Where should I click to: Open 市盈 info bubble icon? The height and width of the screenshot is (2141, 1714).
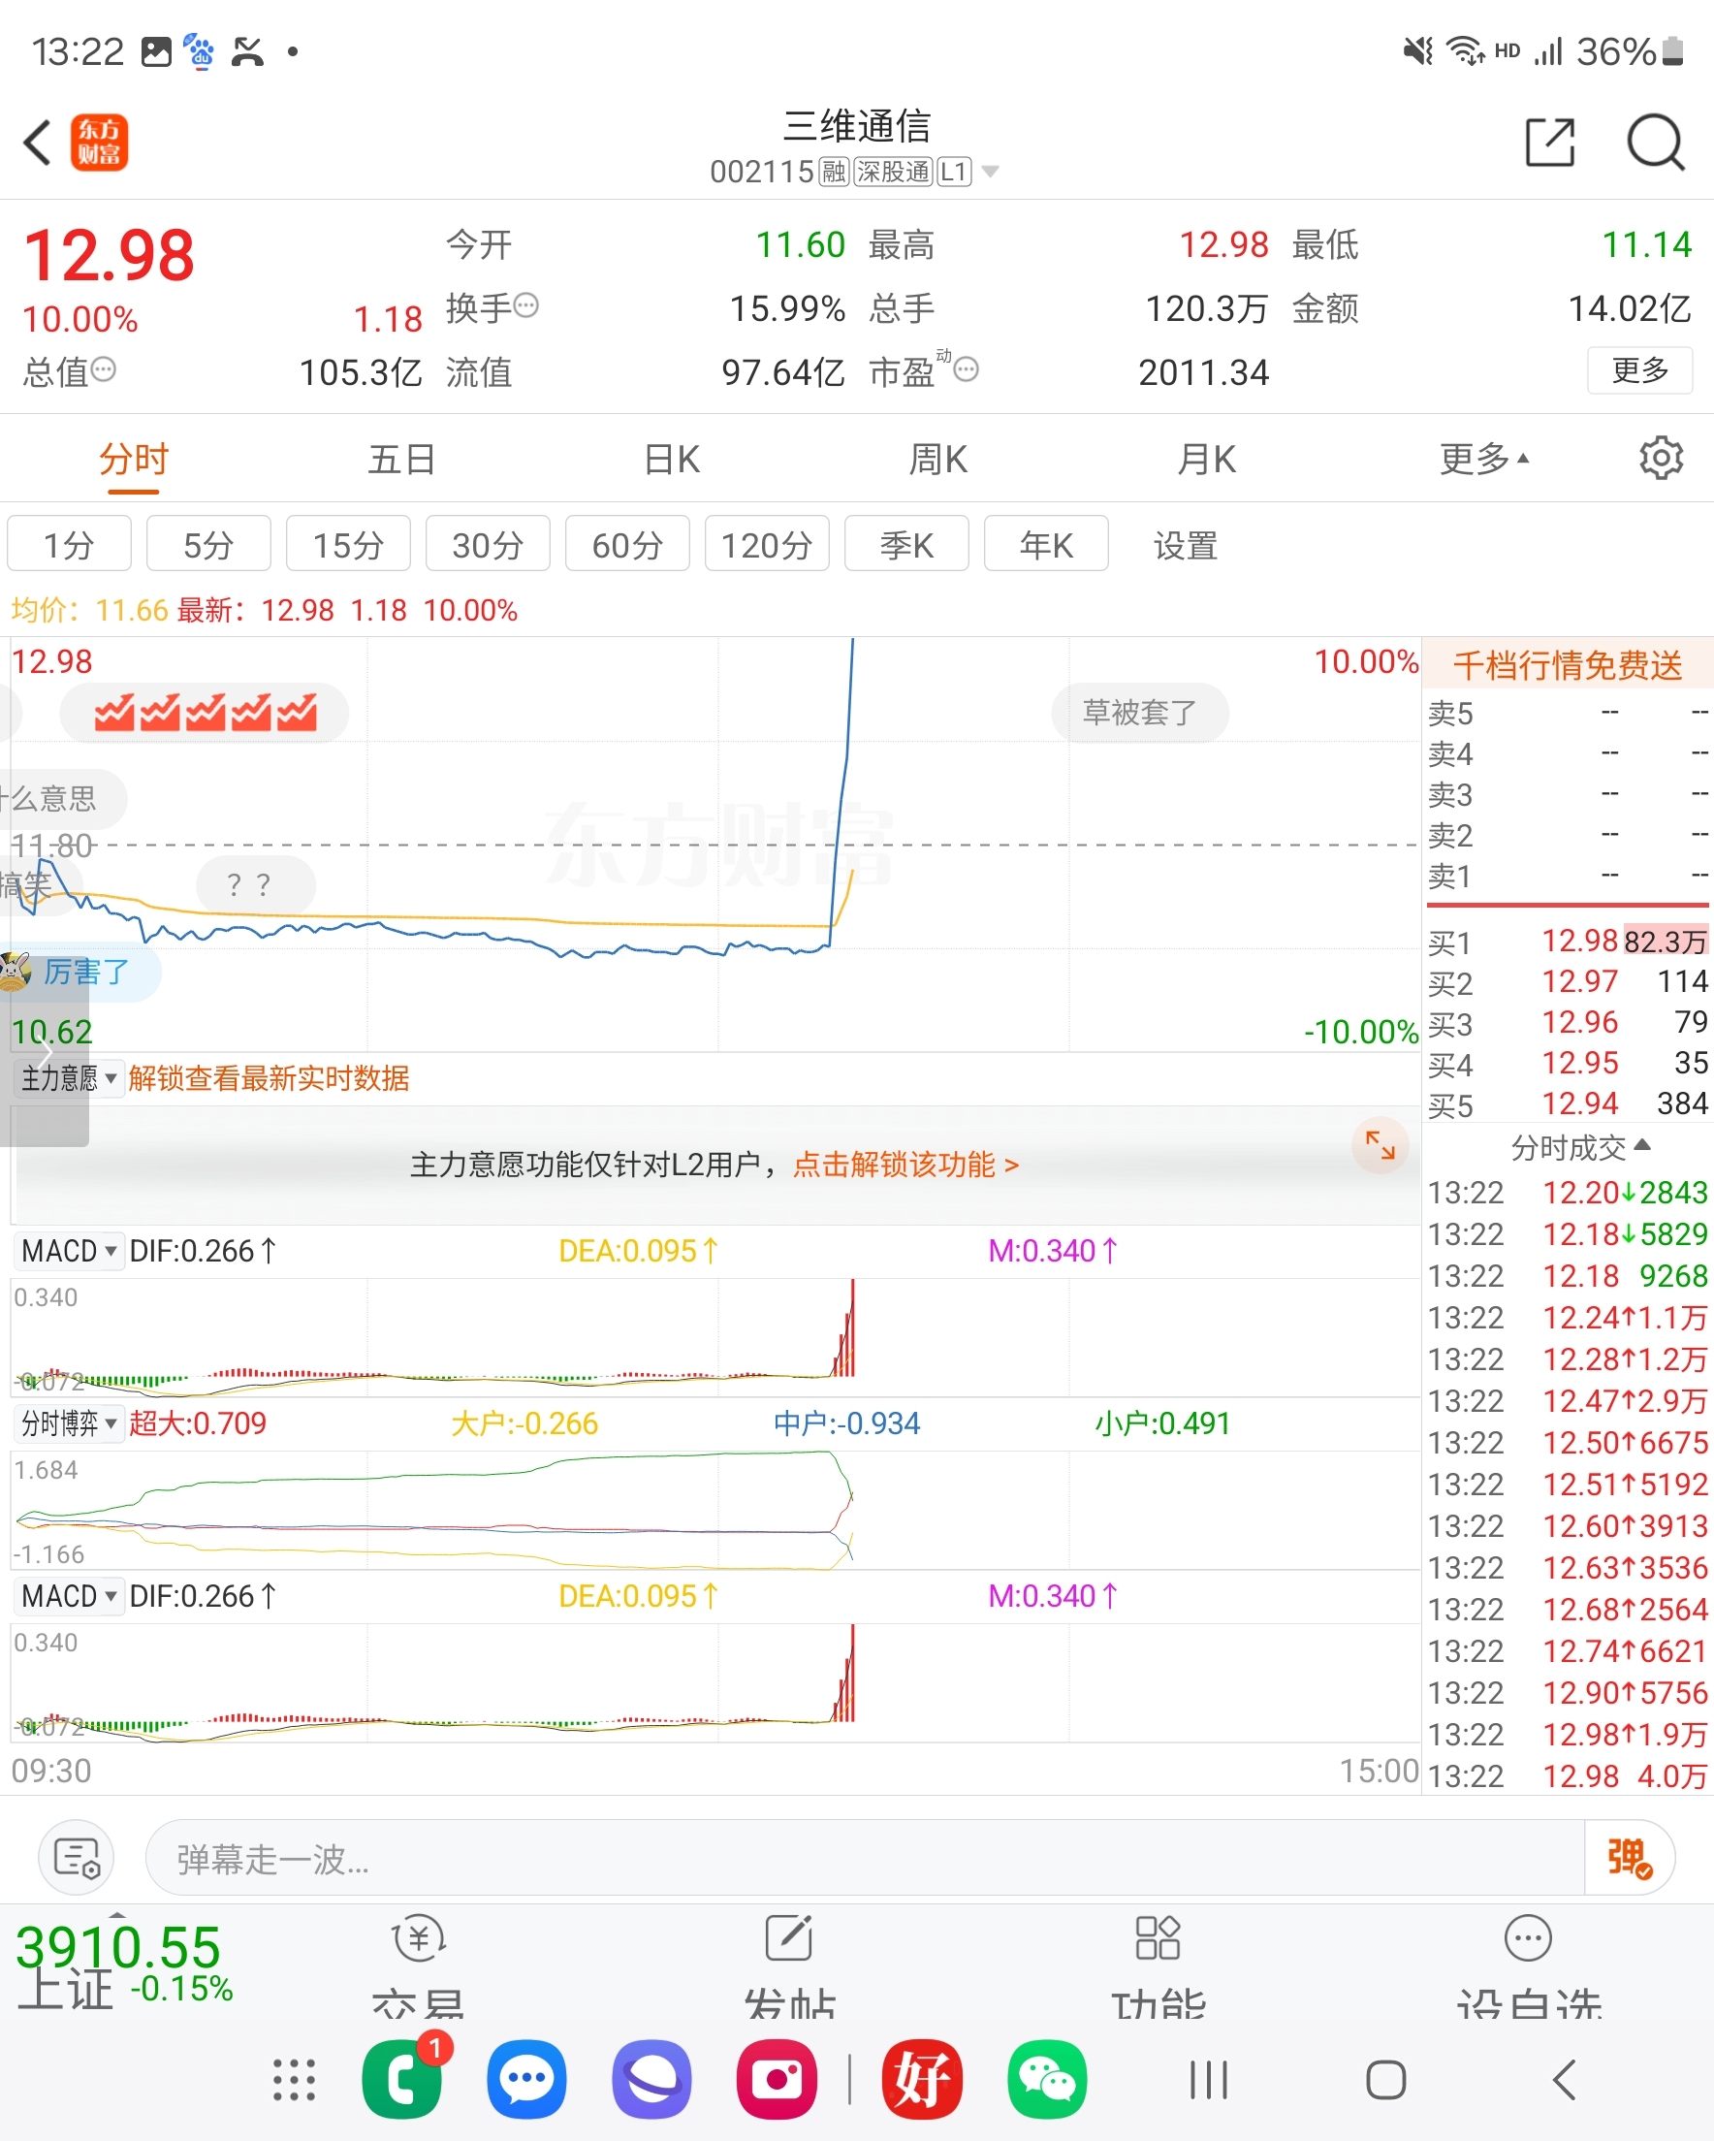pyautogui.click(x=967, y=370)
